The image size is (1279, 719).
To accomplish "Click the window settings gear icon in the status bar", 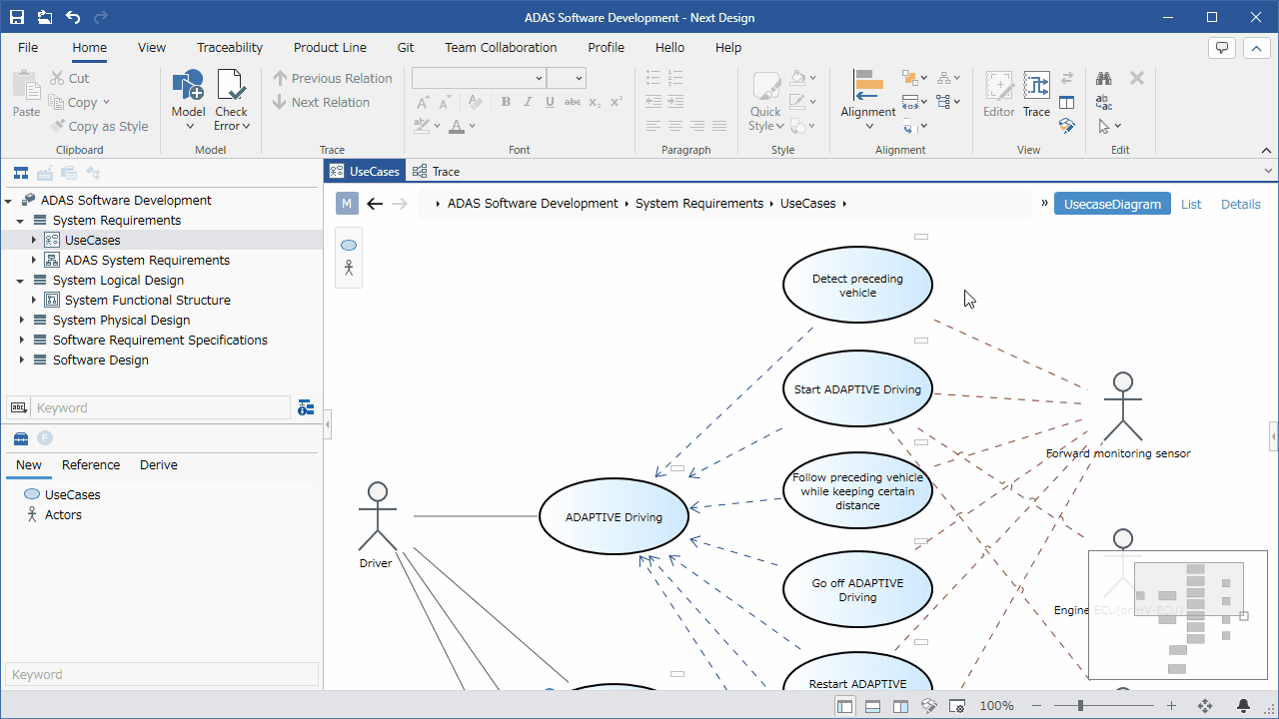I will (956, 706).
